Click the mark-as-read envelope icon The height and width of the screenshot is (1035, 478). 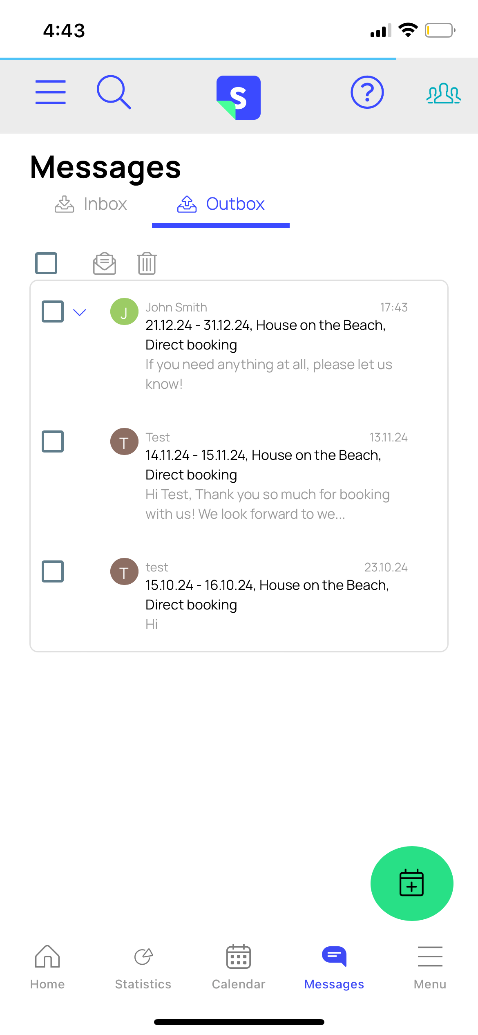[x=105, y=263]
